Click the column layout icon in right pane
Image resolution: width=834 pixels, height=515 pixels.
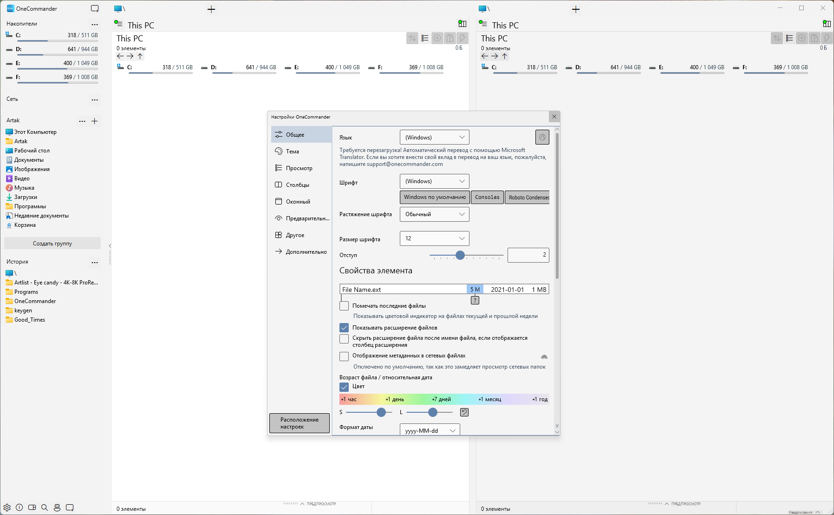pos(827,24)
